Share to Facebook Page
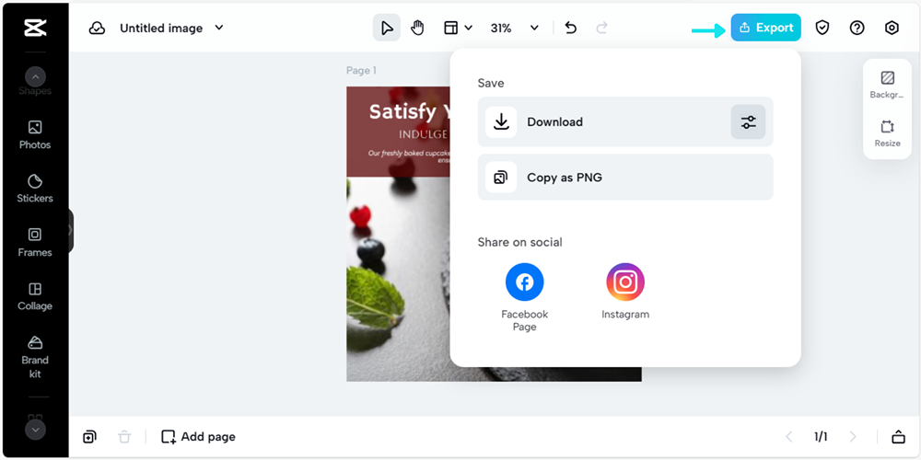This screenshot has height=460, width=921. click(x=525, y=297)
